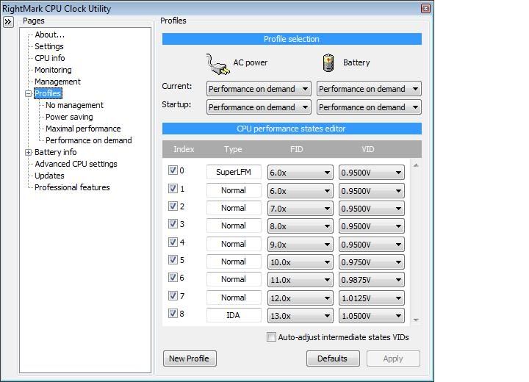Open the Updates page
Screen dimensions: 529x382
tap(49, 176)
